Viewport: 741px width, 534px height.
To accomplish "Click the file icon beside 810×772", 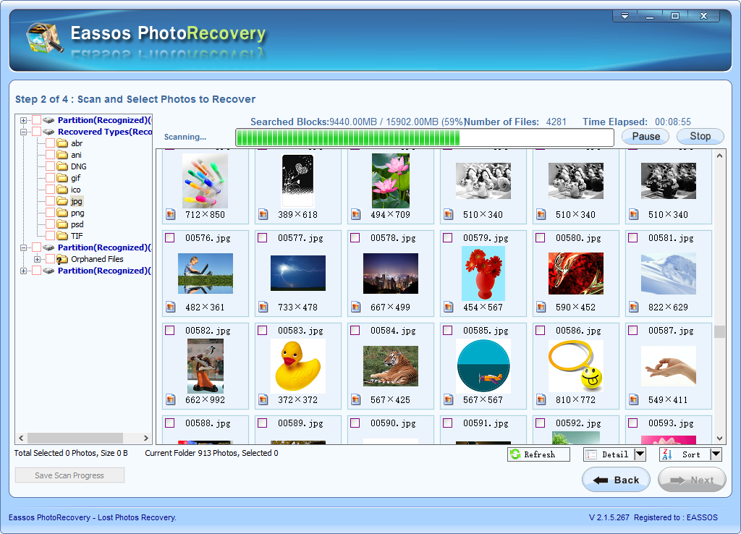I will tap(541, 400).
